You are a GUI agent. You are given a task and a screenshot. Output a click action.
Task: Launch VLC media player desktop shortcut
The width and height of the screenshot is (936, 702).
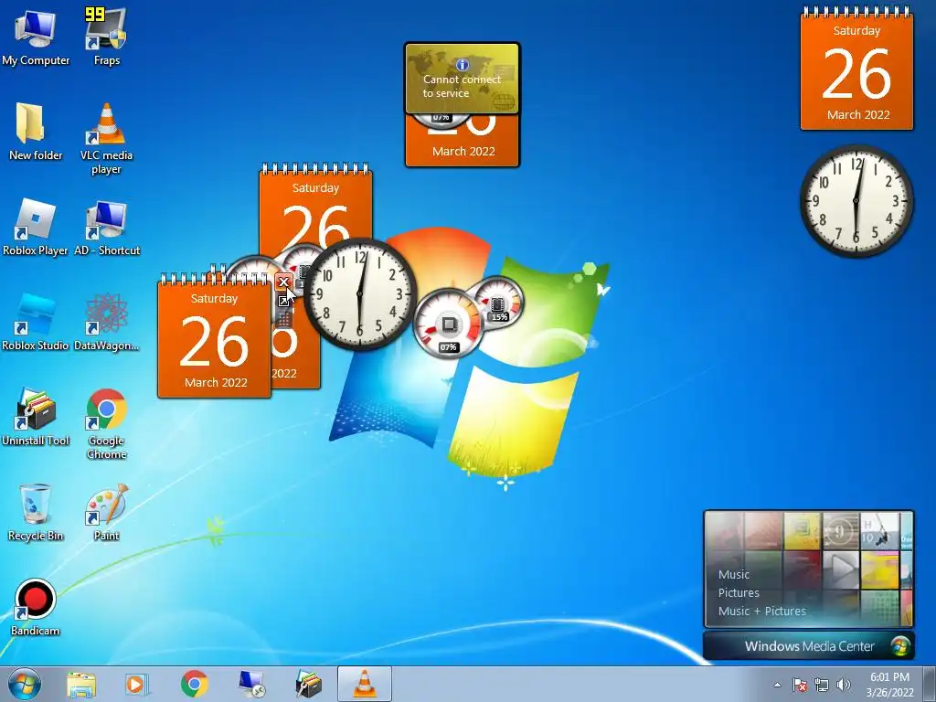(106, 139)
